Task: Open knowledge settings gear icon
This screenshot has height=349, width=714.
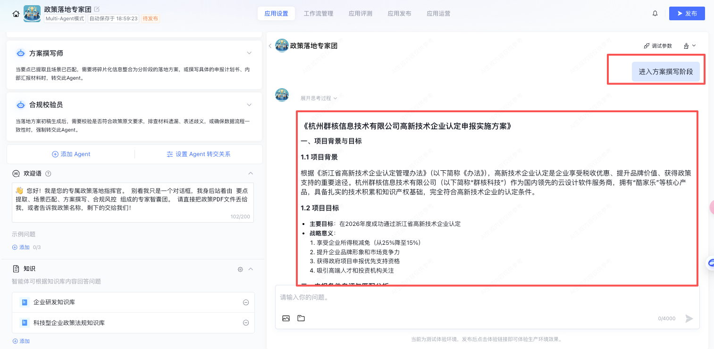Action: [x=240, y=269]
